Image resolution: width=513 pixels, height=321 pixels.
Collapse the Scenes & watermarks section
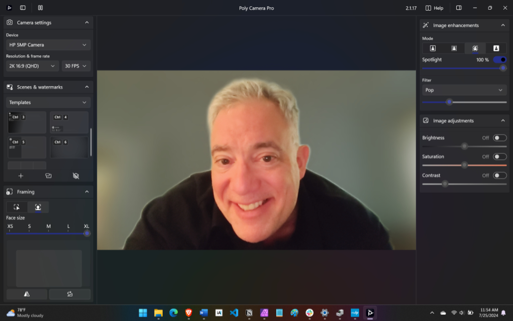[87, 87]
